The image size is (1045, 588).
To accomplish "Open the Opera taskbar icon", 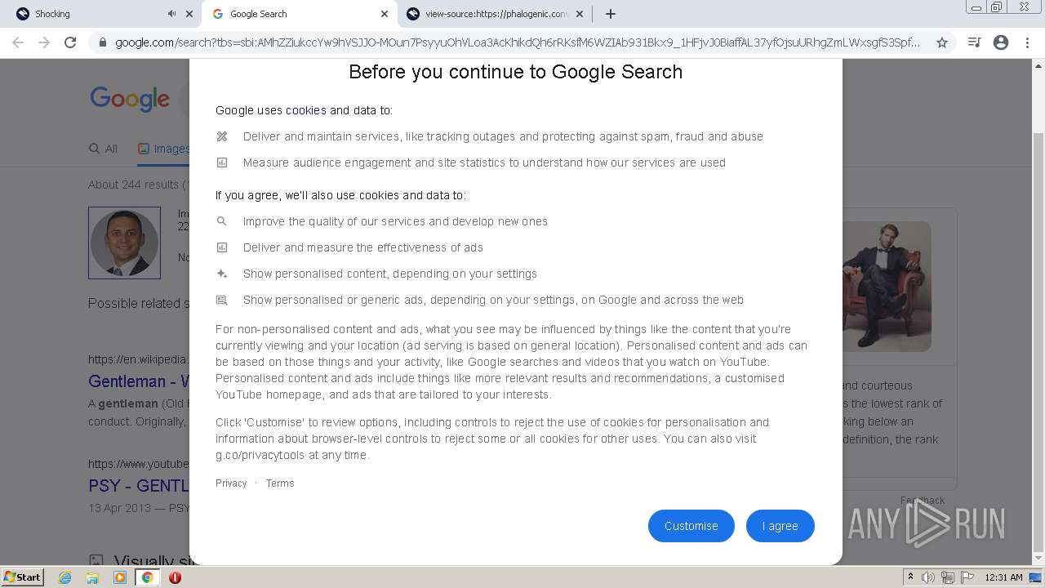I will coord(175,577).
